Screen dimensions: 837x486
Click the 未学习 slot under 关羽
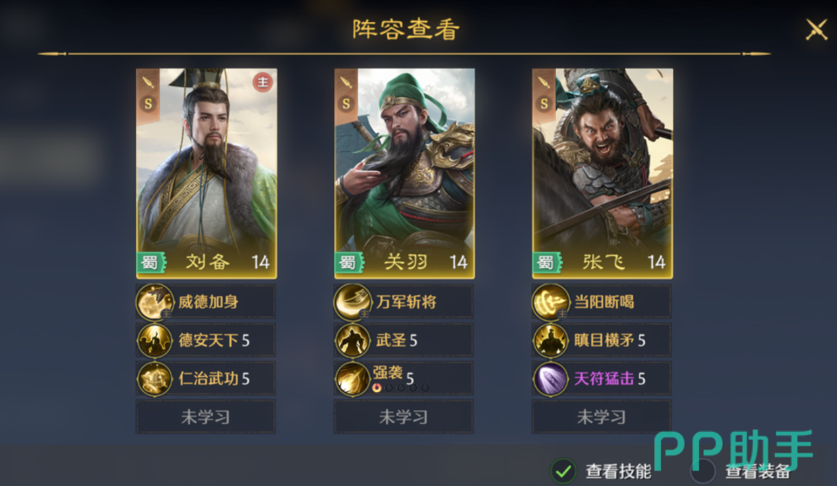[404, 417]
